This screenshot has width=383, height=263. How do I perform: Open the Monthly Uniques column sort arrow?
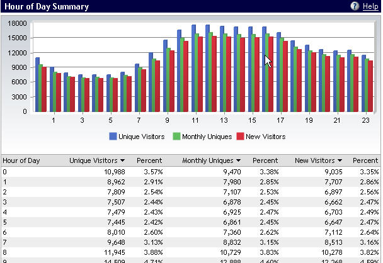[x=237, y=161]
